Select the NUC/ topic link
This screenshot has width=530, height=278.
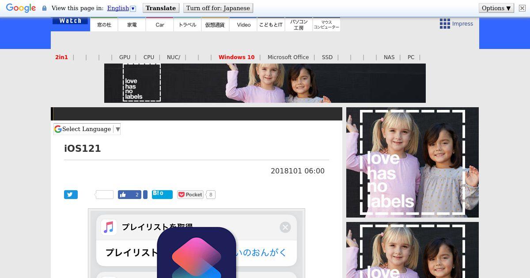coord(174,57)
